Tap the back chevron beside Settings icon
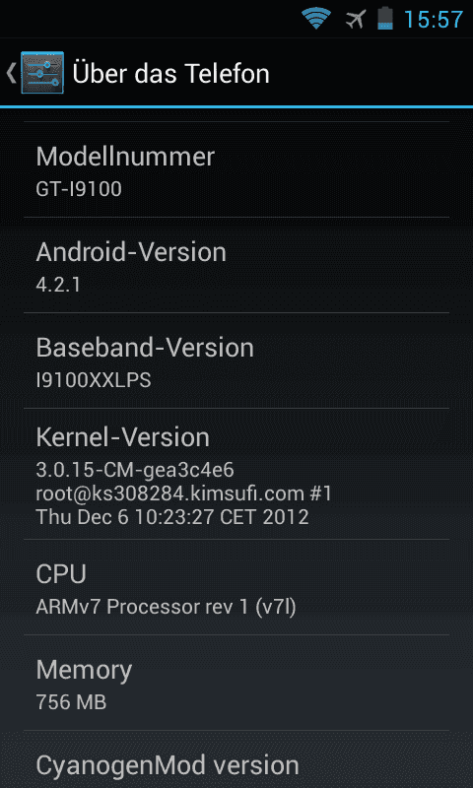The height and width of the screenshot is (788, 473). [11, 73]
